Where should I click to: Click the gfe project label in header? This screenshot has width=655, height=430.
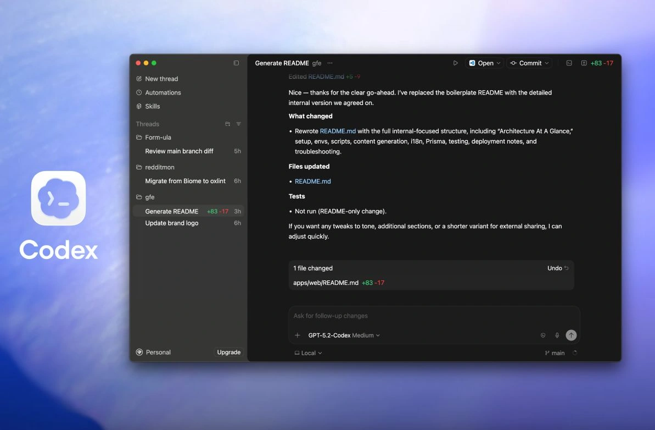click(317, 63)
